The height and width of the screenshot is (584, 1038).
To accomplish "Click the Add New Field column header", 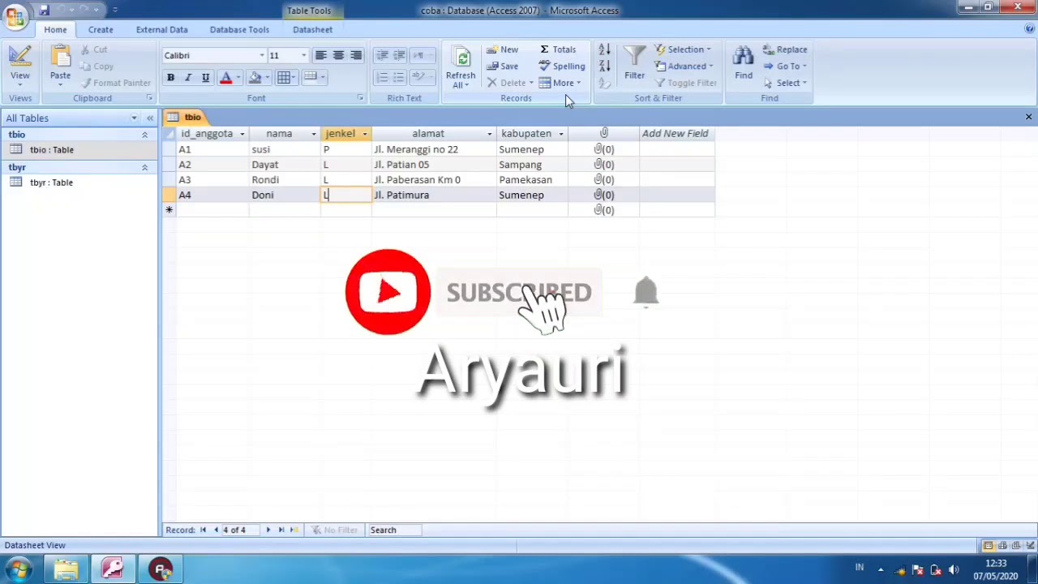I will pos(676,134).
